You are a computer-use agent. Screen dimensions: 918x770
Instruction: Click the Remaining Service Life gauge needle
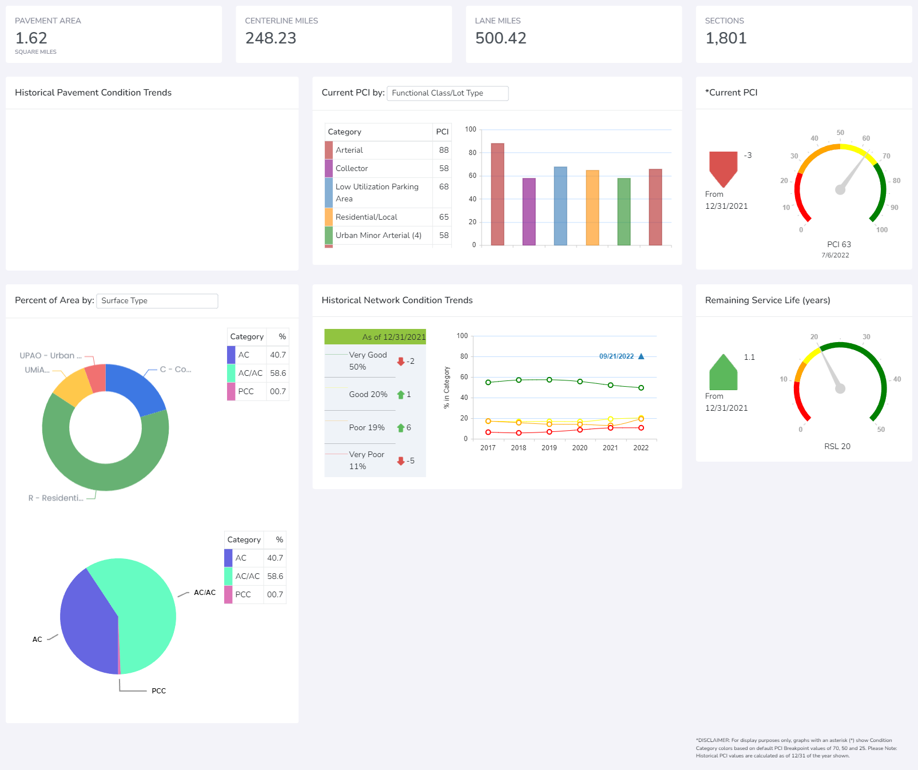click(832, 371)
